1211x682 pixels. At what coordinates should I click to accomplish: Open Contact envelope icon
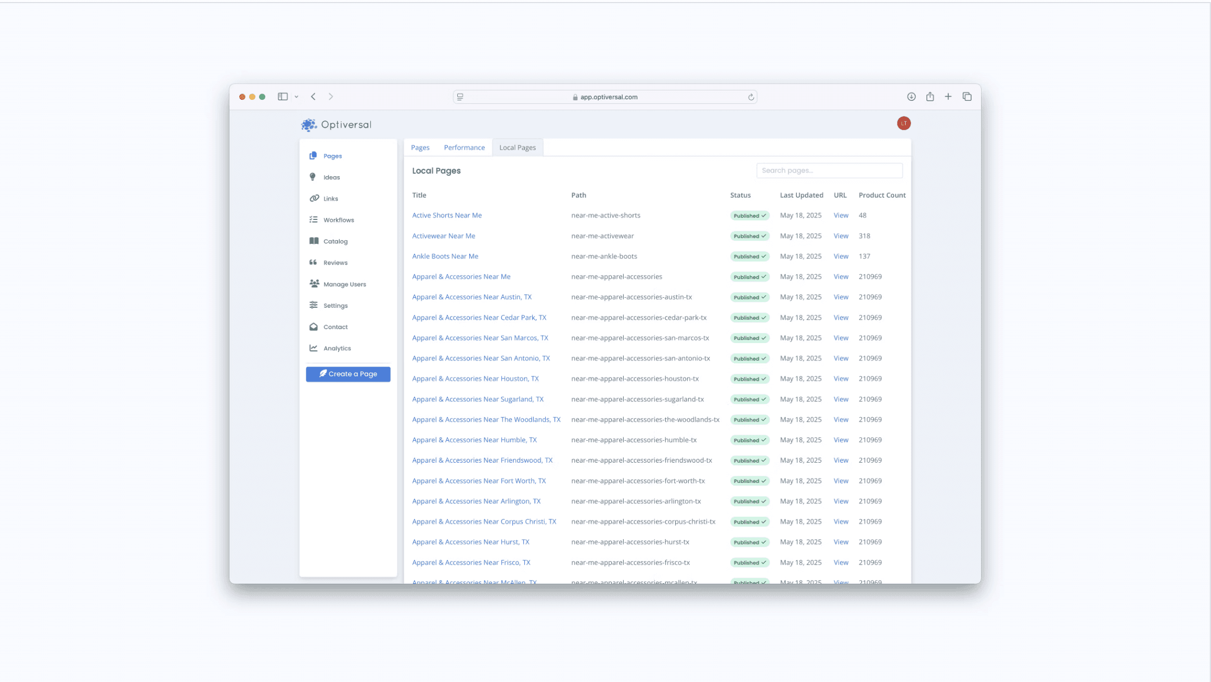313,327
